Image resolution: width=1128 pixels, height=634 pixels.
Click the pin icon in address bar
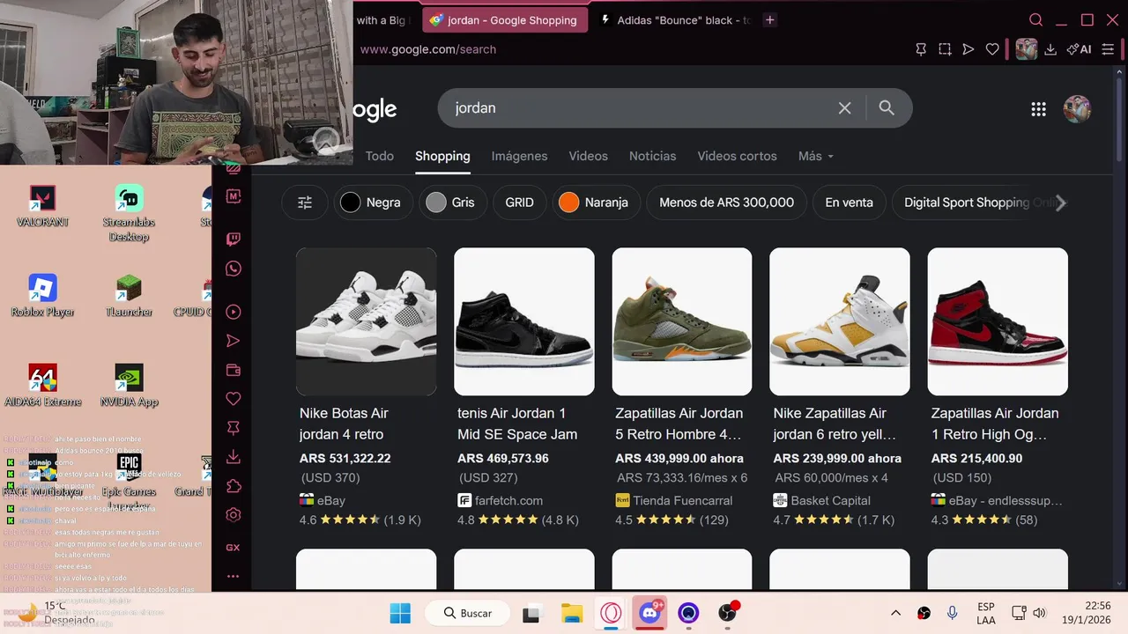[921, 49]
